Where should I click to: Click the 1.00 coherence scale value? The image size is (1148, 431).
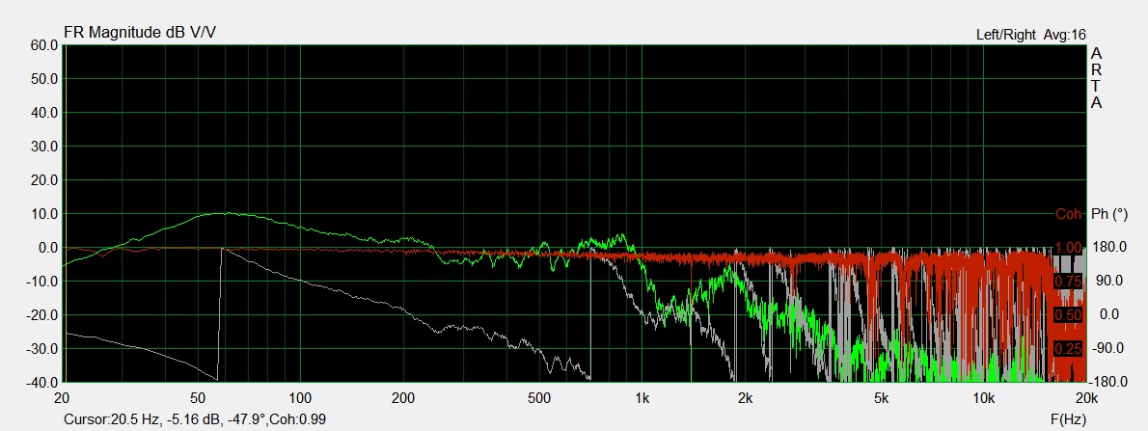pyautogui.click(x=1068, y=248)
